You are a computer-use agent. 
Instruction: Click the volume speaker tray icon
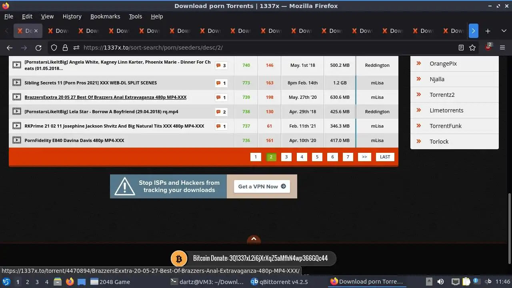click(x=441, y=282)
